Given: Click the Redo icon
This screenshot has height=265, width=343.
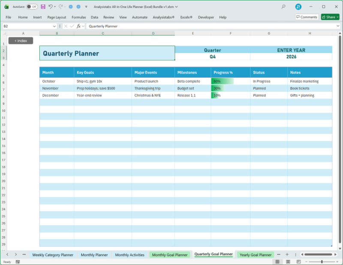Looking at the screenshot, I should 60,6.
